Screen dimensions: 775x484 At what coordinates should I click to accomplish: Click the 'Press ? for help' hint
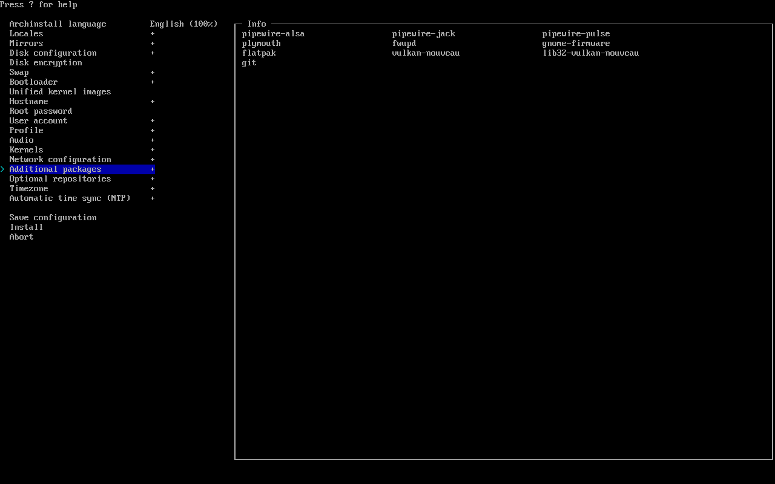tap(39, 5)
